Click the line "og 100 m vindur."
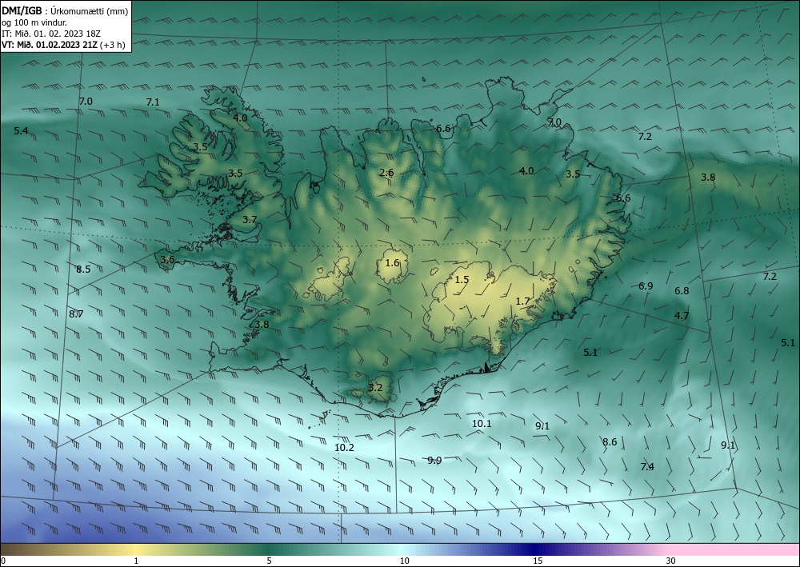This screenshot has height=567, width=800. (x=34, y=22)
